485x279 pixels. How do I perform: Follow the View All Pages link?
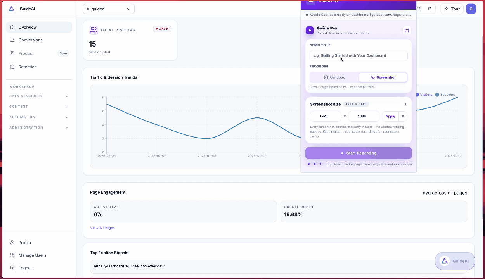[x=102, y=228]
